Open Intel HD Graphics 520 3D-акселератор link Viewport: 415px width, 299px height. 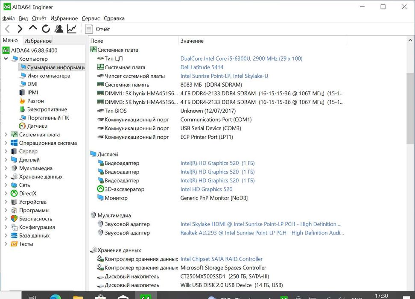pos(207,189)
